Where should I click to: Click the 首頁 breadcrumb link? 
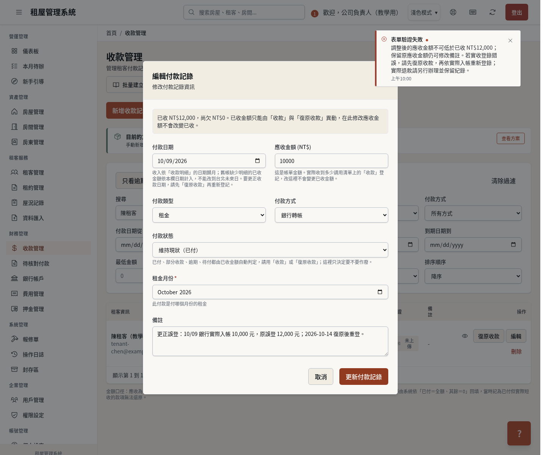pyautogui.click(x=111, y=33)
